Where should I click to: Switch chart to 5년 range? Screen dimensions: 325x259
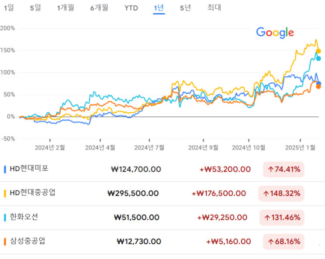coord(185,8)
